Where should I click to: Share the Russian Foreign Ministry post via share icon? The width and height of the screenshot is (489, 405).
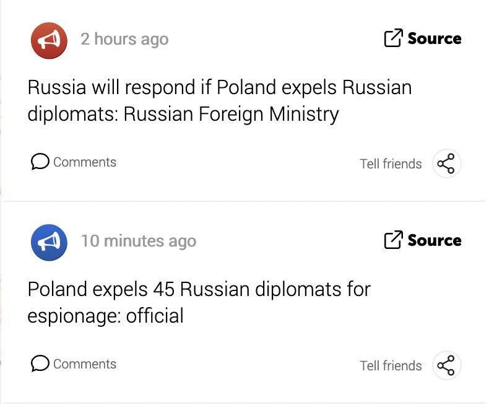pyautogui.click(x=446, y=164)
